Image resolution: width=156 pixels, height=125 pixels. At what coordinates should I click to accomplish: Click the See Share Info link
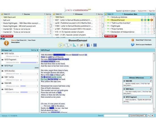click(22, 40)
